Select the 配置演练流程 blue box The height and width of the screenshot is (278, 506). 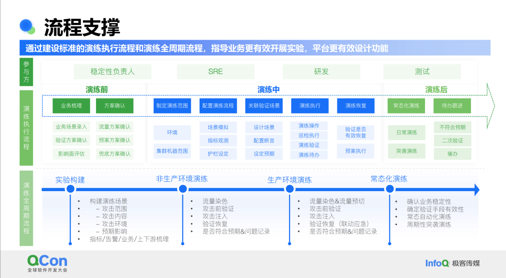point(218,106)
